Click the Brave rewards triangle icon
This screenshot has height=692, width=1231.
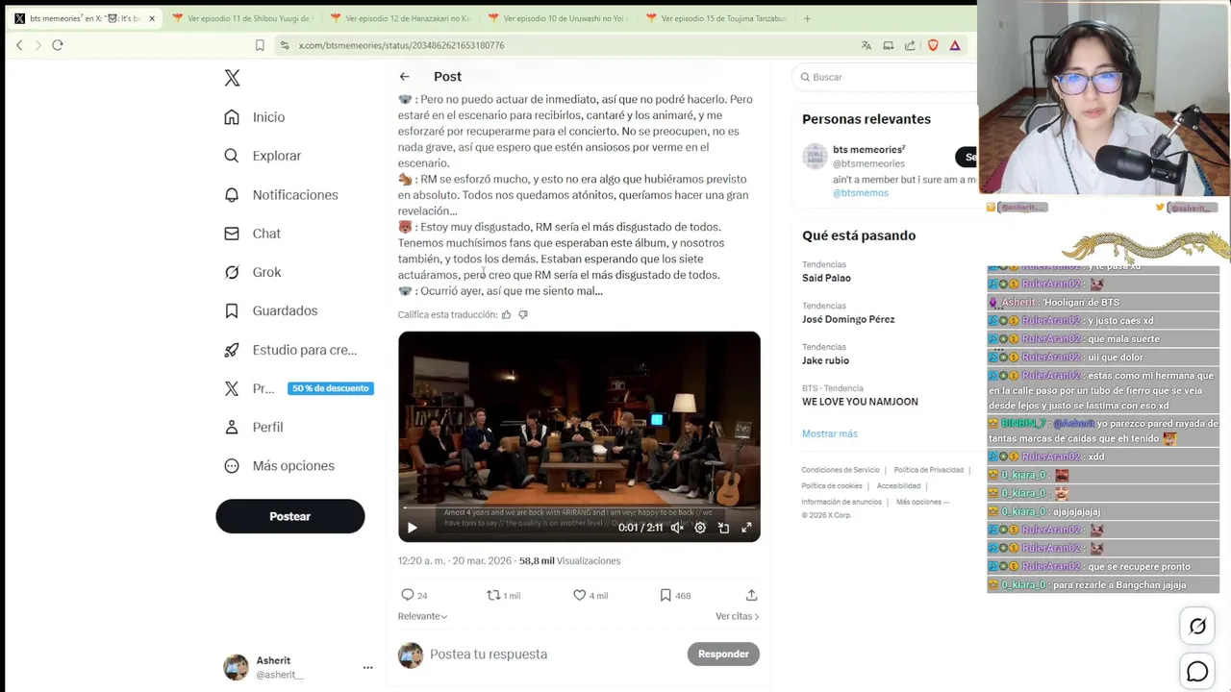pos(955,45)
